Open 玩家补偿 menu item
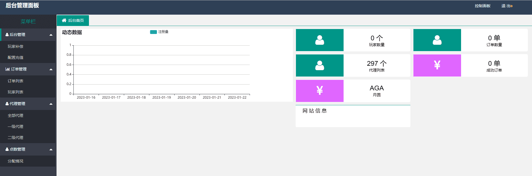The height and width of the screenshot is (176, 532). click(28, 46)
